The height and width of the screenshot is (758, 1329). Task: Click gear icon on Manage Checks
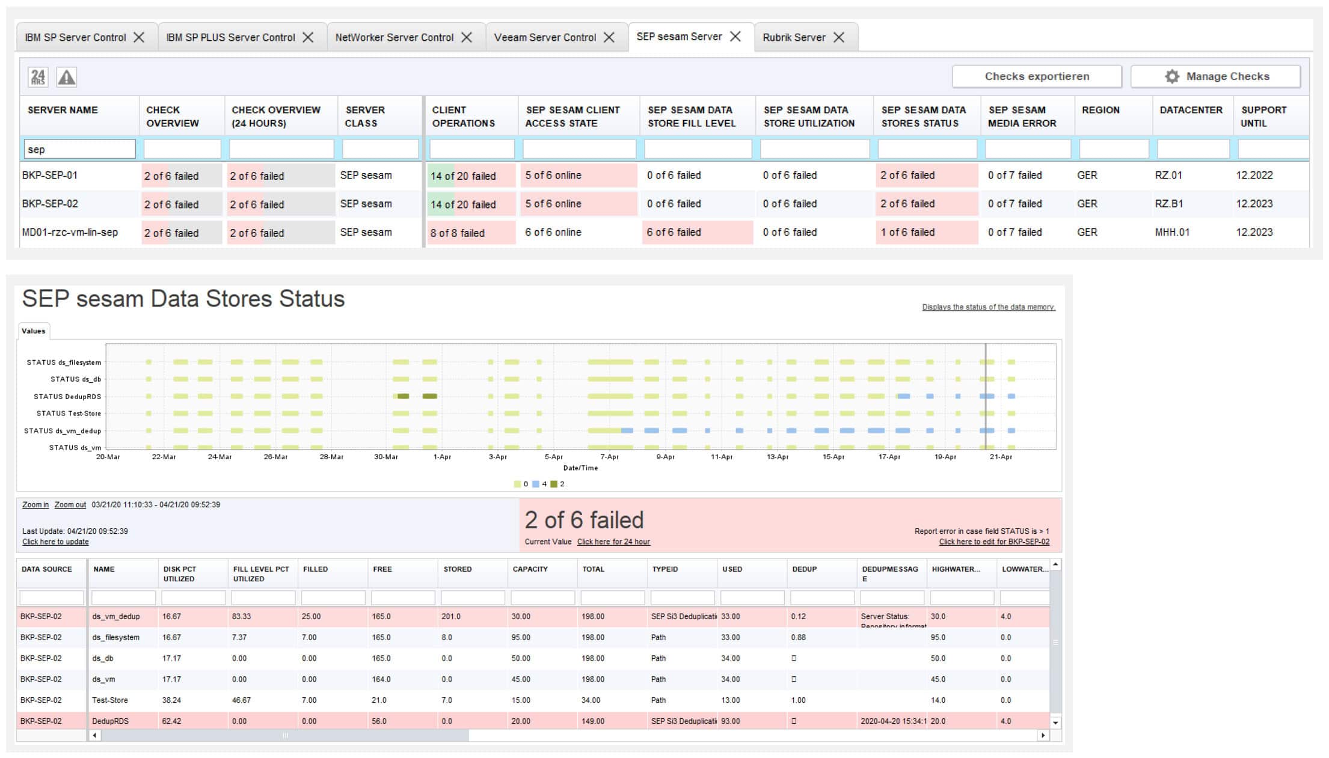1171,76
